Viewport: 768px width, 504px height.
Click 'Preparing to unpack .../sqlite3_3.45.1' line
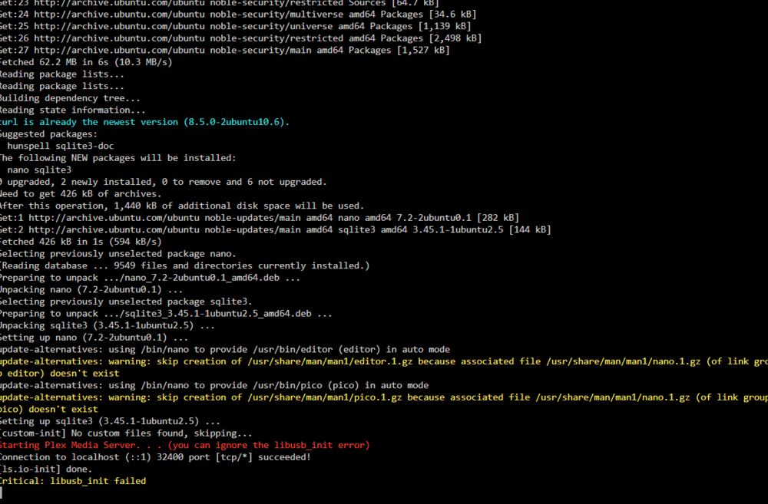point(166,314)
